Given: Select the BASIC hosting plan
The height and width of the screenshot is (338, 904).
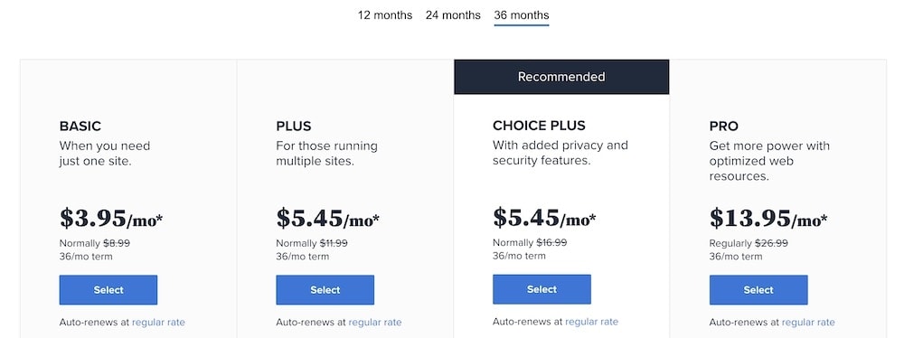Looking at the screenshot, I should coord(108,290).
